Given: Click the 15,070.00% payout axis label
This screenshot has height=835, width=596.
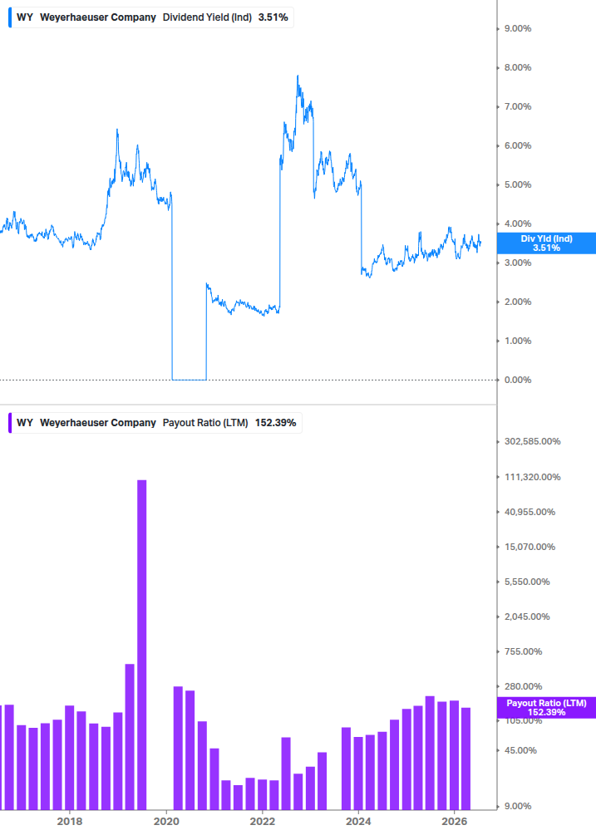Looking at the screenshot, I should tap(530, 547).
